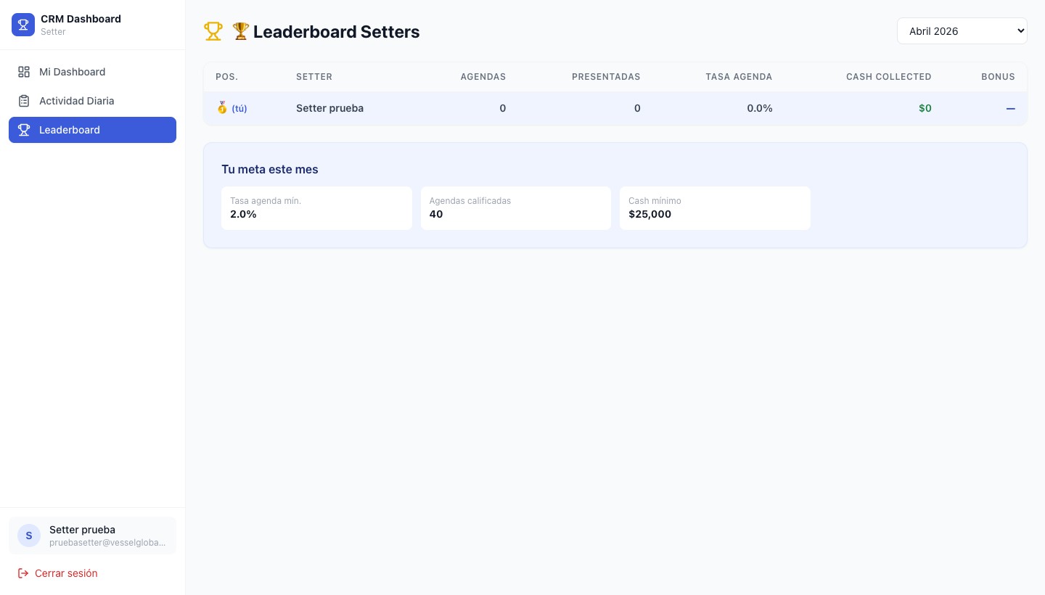Click the (tú) label in the leaderboard row

tap(239, 108)
